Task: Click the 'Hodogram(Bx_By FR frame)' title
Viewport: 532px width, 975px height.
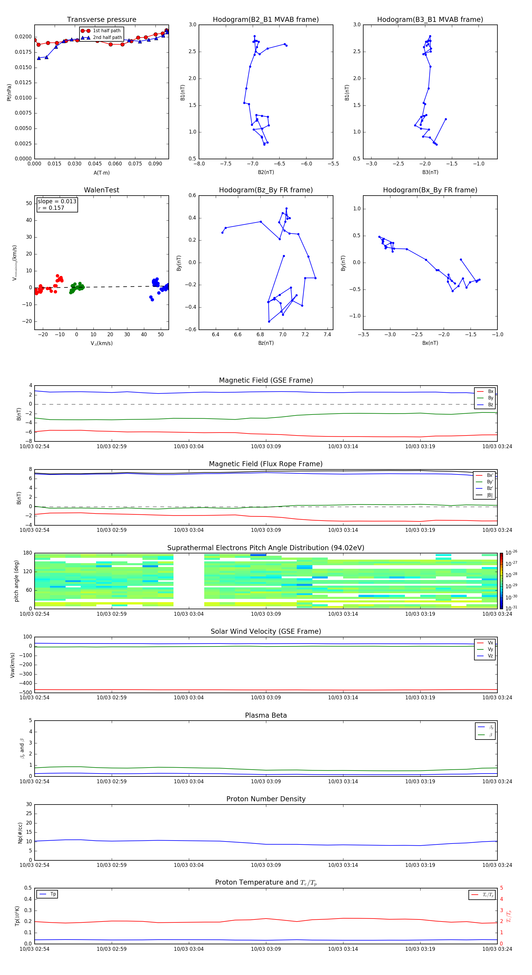Action: click(430, 190)
